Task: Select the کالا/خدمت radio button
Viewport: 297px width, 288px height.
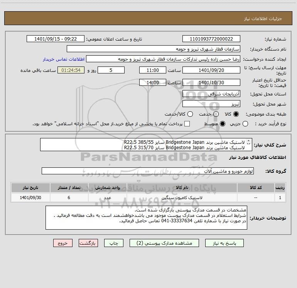Action: (x=190, y=114)
